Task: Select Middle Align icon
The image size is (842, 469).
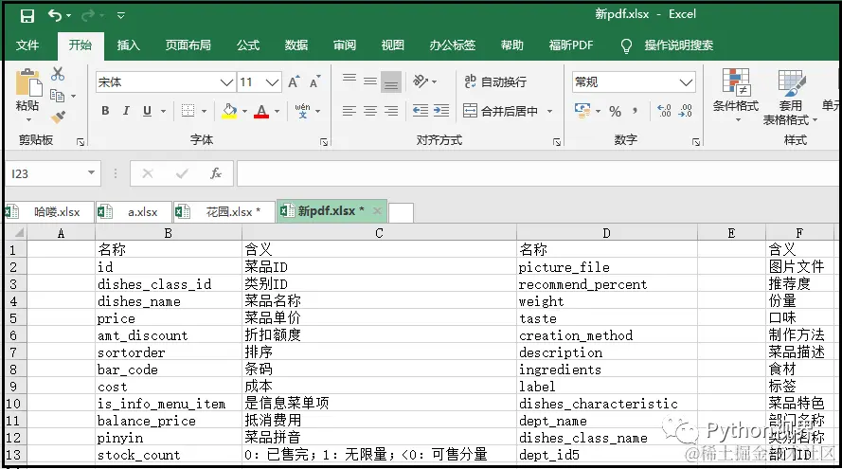Action: [x=370, y=81]
